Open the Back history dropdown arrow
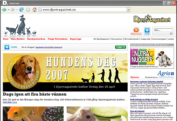This screenshot has width=177, height=121. click(8, 10)
